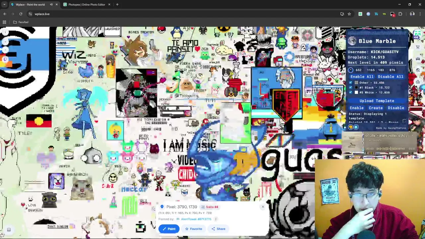
Task: Open the search magnifier icon on right sidebar
Action: coord(418,70)
